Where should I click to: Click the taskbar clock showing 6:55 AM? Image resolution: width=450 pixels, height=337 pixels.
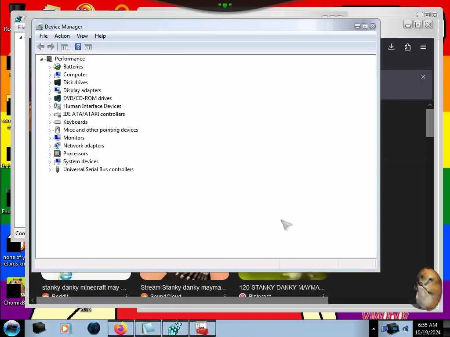(428, 329)
